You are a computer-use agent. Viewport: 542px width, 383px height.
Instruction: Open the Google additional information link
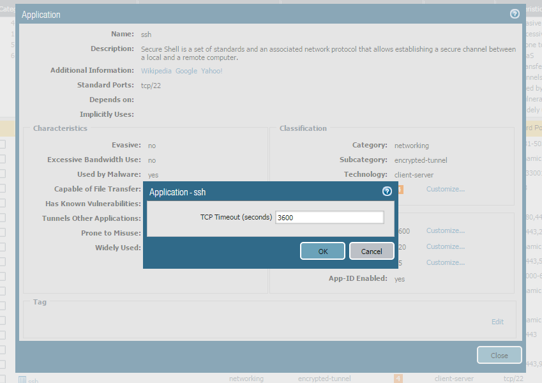point(186,71)
